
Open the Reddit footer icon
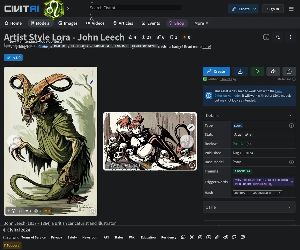[226, 237]
